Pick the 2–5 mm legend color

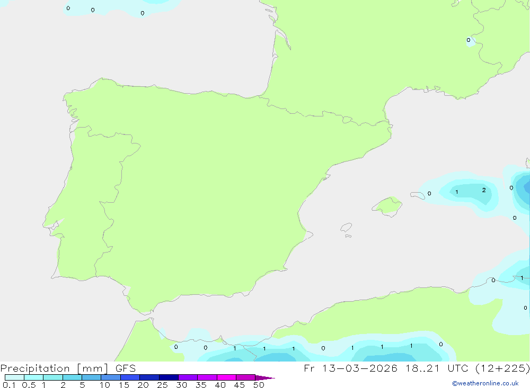(x=72, y=377)
